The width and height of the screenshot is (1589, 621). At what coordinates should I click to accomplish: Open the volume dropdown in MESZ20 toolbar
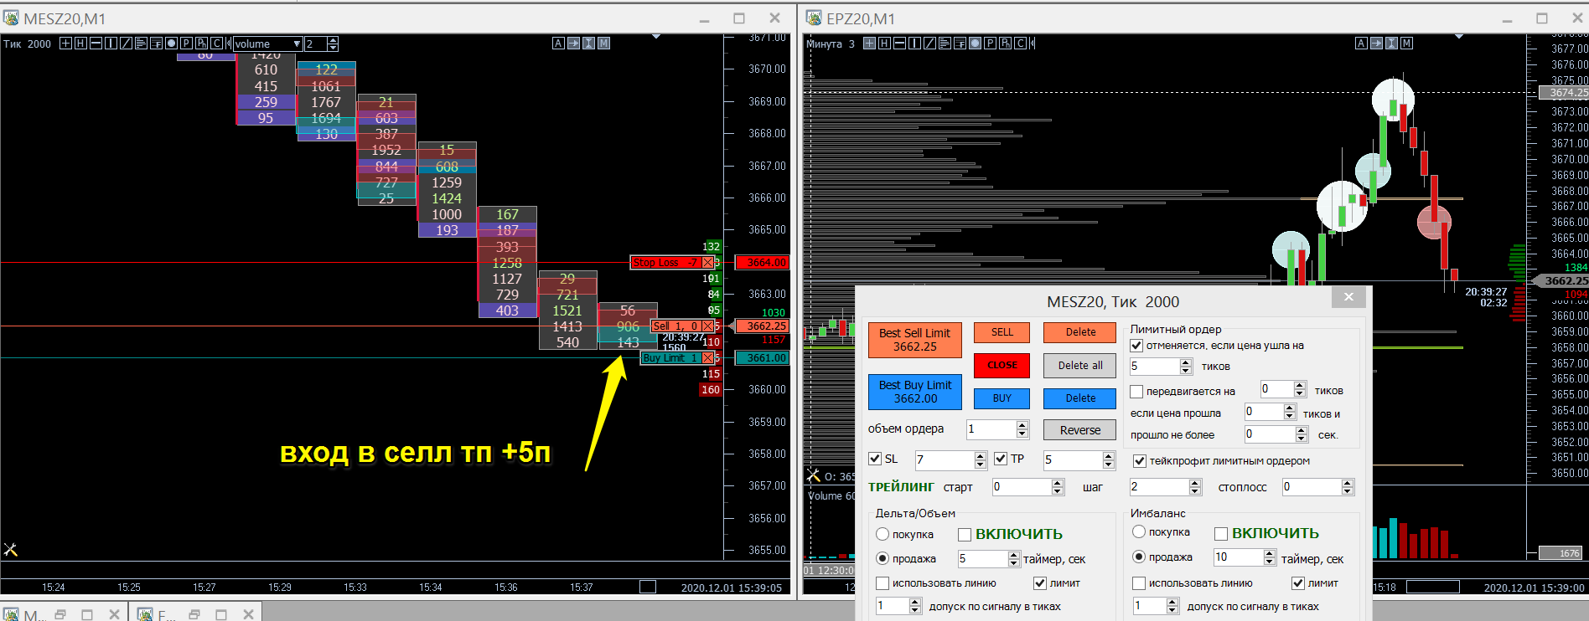(297, 44)
